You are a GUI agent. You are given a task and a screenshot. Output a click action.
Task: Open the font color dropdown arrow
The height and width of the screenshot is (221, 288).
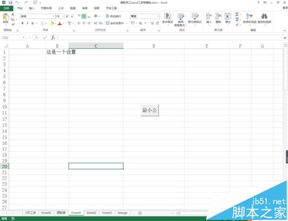pos(63,23)
